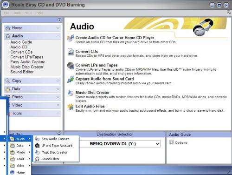Expand the Copy section chevron
The width and height of the screenshot is (232, 175).
(58, 81)
